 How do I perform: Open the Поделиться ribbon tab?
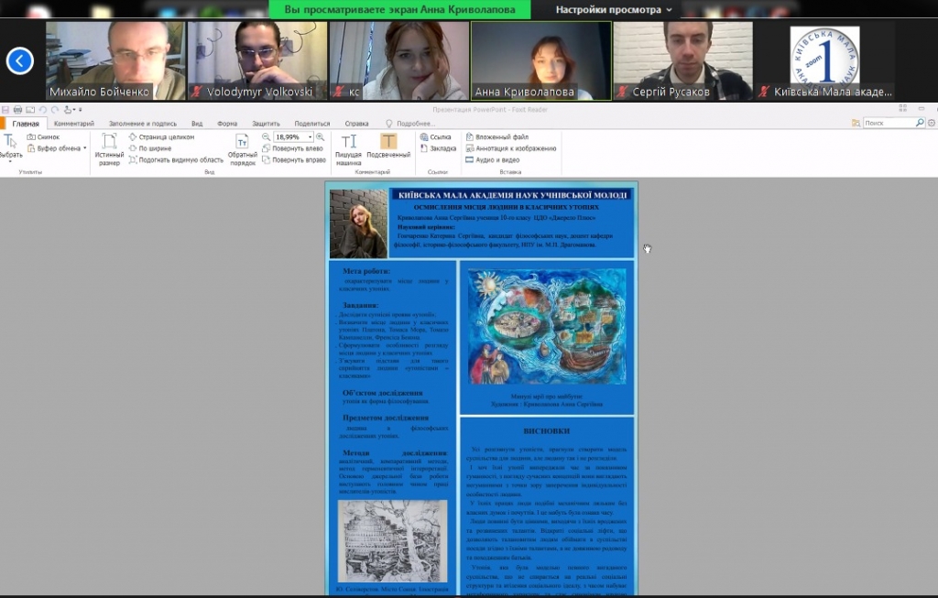(312, 124)
